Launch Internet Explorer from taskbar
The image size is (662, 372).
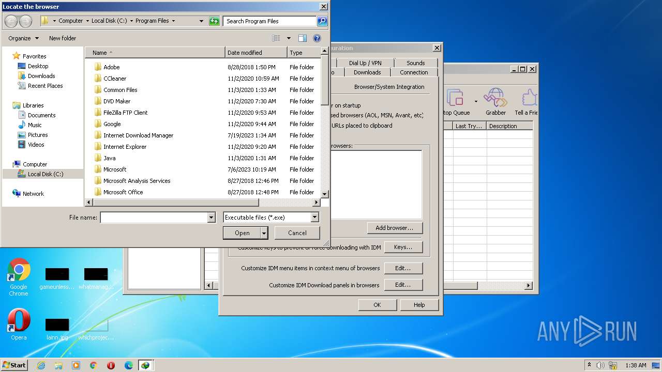[41, 365]
